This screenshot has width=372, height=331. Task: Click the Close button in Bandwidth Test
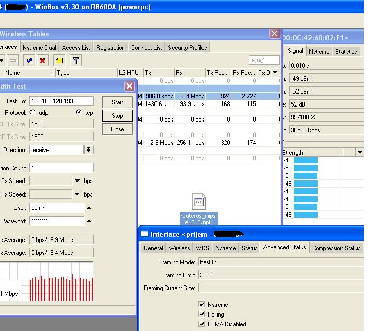117,129
